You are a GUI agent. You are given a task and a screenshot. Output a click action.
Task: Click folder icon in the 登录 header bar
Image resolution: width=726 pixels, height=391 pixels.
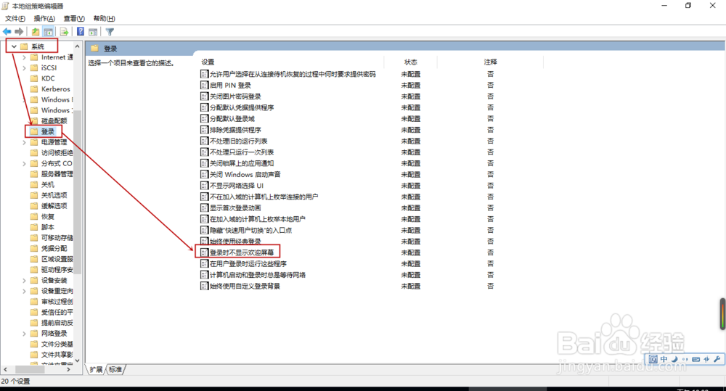95,48
